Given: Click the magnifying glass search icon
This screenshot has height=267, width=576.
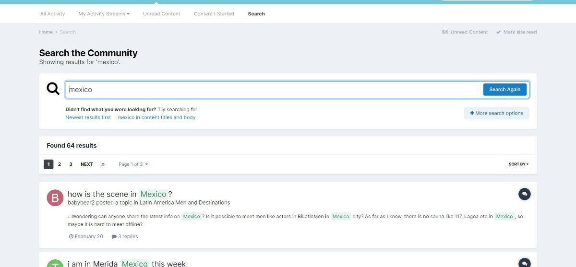Looking at the screenshot, I should (53, 89).
